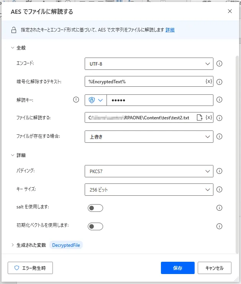Open 解読キー input type chevron dropdown

[100, 100]
